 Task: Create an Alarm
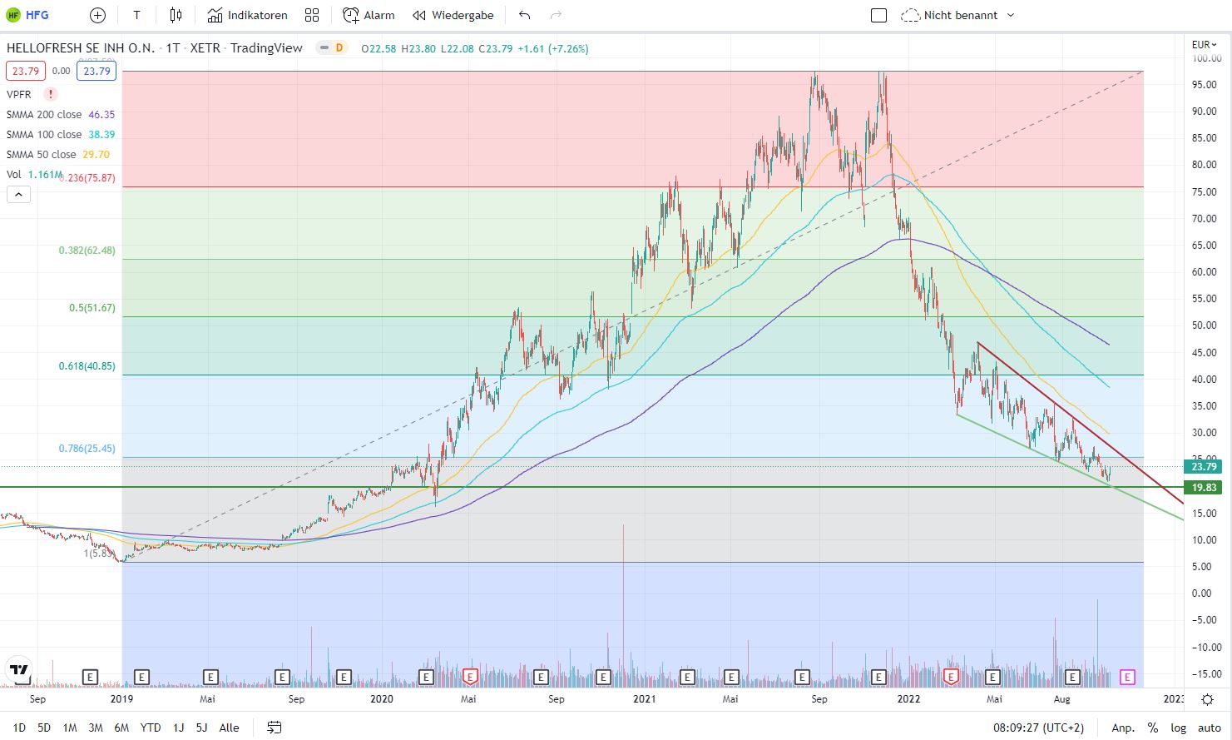pos(369,15)
